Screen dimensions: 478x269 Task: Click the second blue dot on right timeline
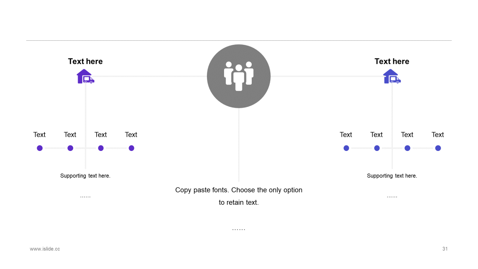click(377, 148)
